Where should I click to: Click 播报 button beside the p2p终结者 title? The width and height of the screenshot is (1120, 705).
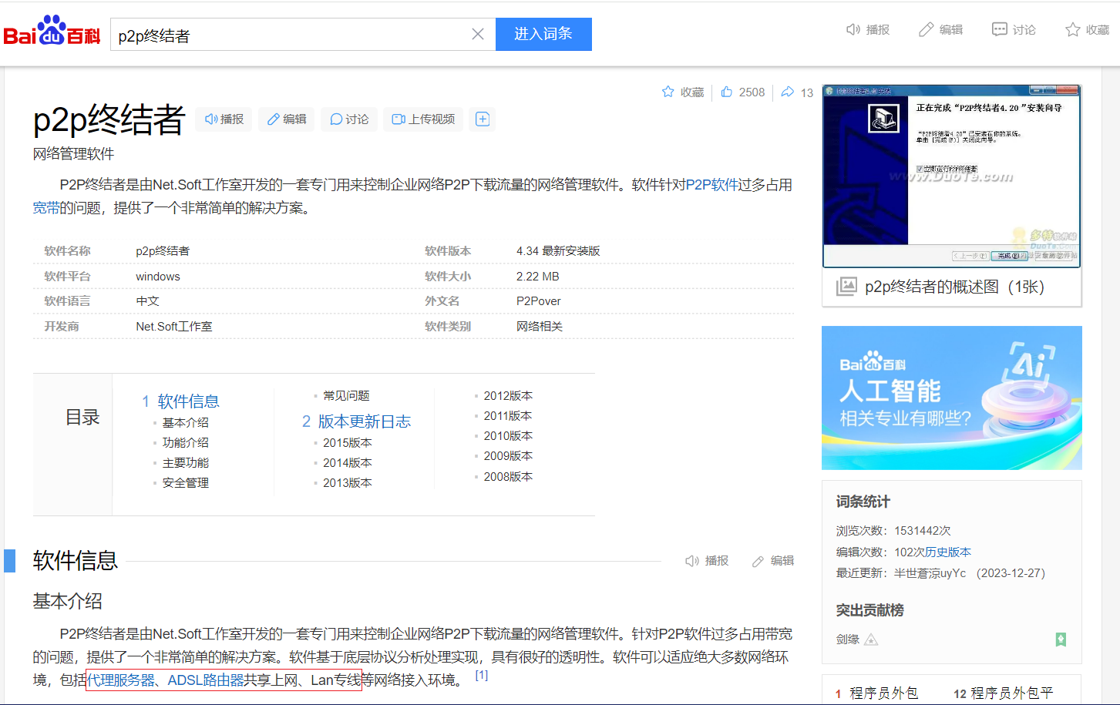pyautogui.click(x=224, y=119)
